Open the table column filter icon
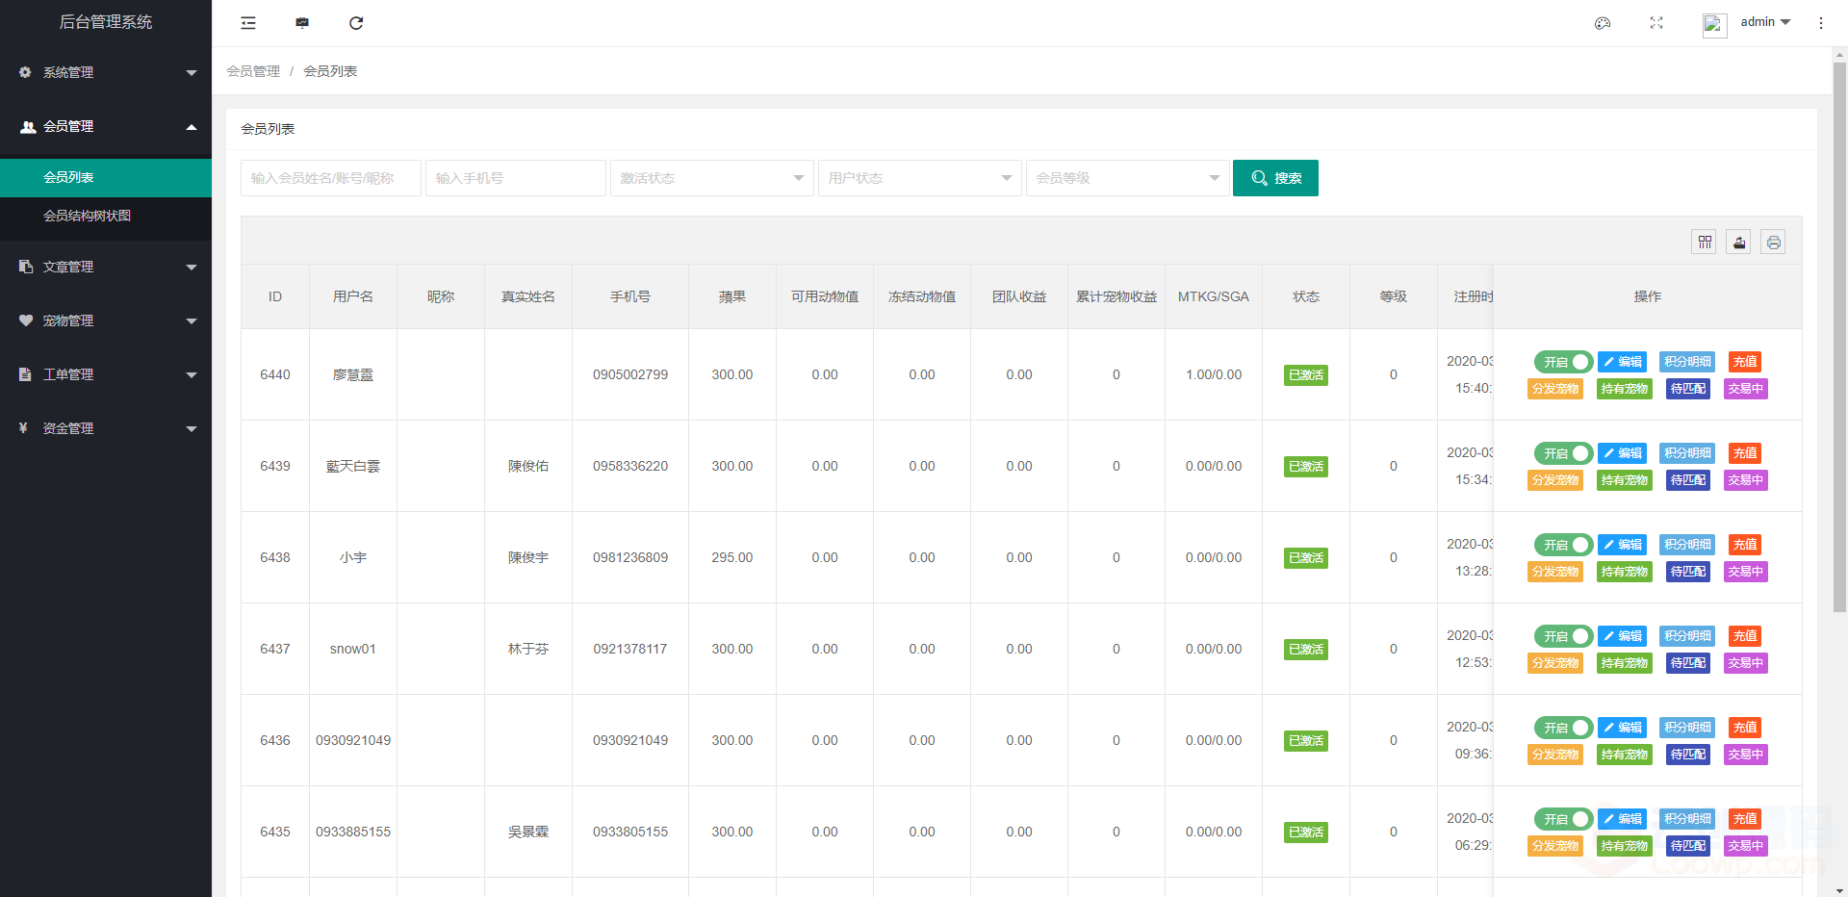This screenshot has width=1848, height=897. (1705, 243)
